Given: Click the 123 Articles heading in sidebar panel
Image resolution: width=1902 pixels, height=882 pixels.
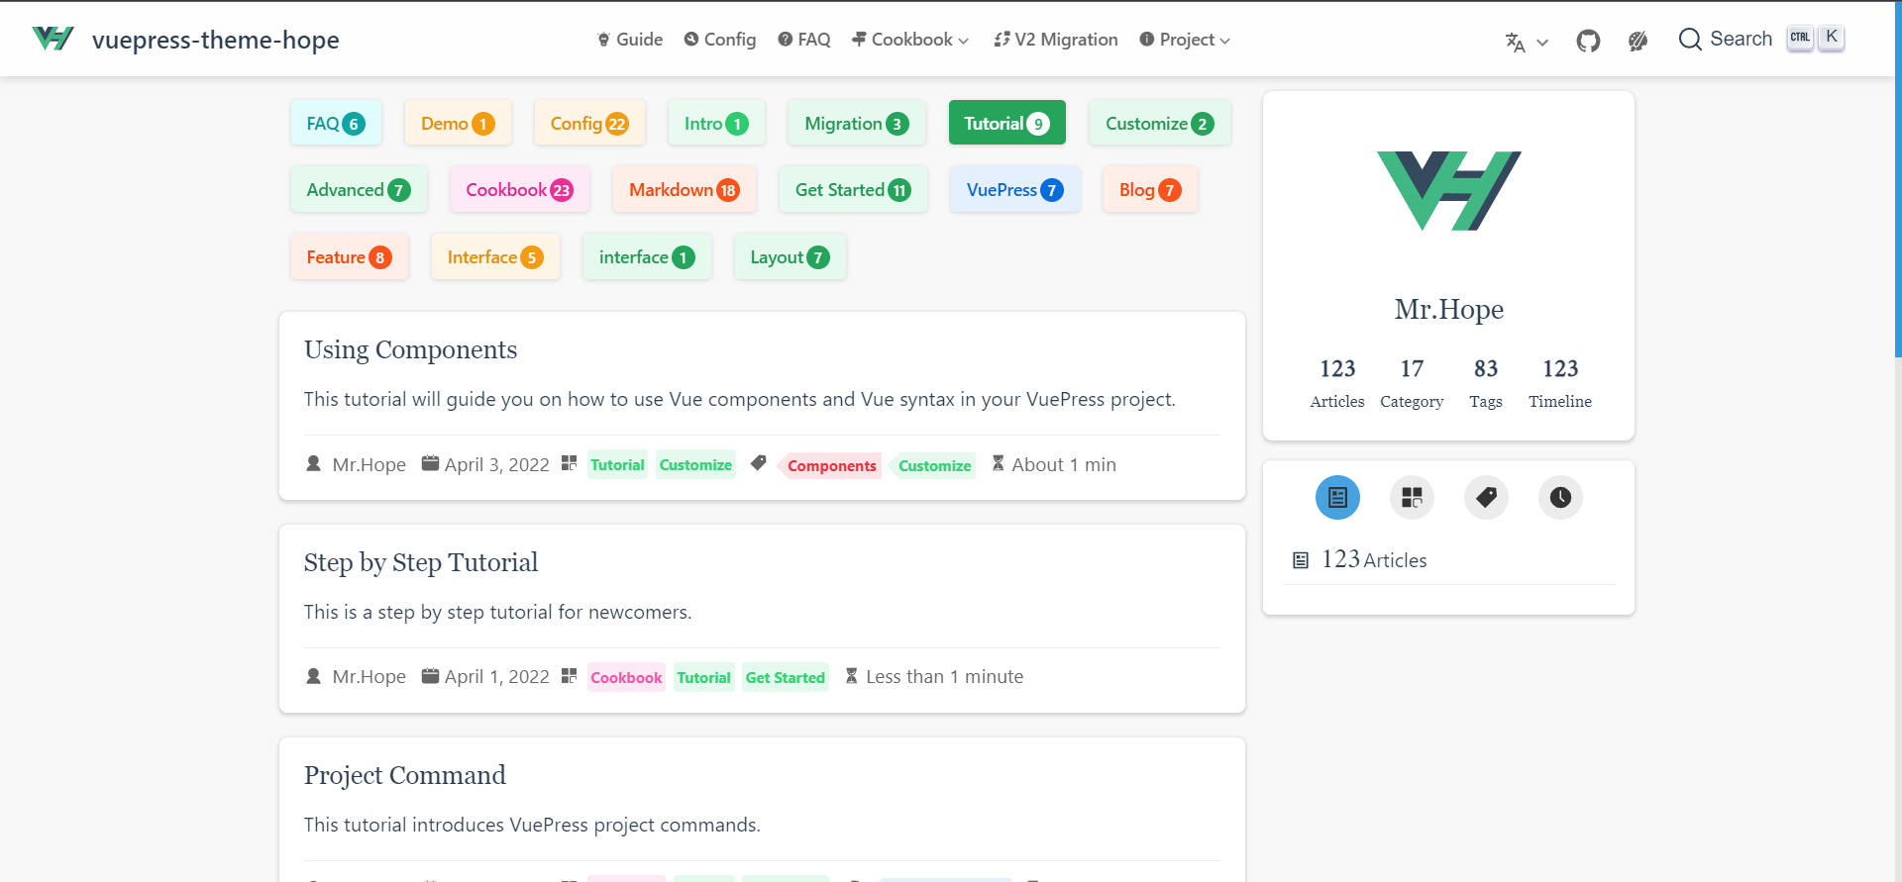Looking at the screenshot, I should [x=1360, y=559].
